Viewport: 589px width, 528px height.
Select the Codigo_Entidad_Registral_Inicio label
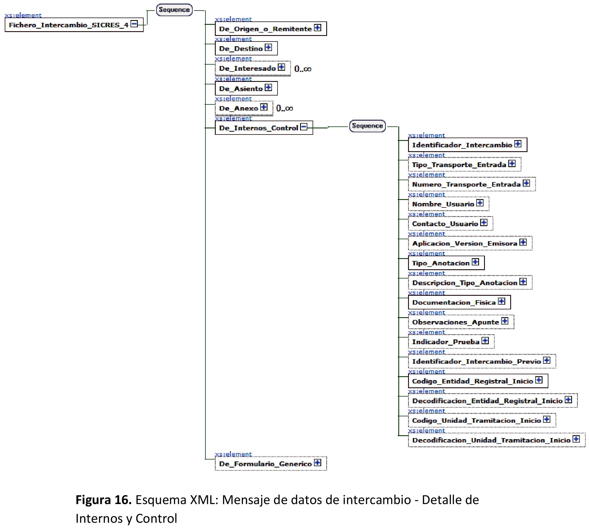click(473, 382)
